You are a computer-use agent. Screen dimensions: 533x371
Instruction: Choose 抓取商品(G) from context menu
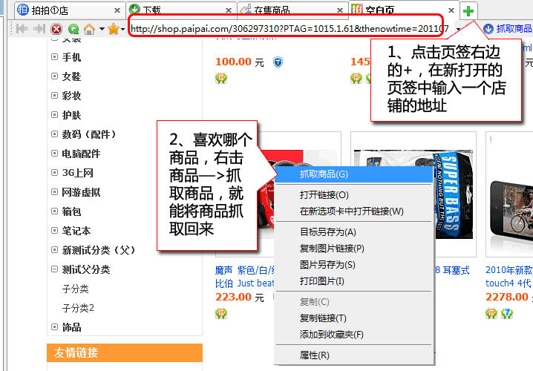[354, 174]
